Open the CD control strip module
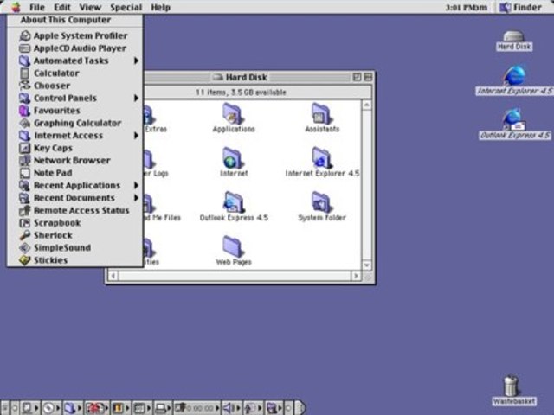Screen dimensions: 554x415 [x=51, y=408]
